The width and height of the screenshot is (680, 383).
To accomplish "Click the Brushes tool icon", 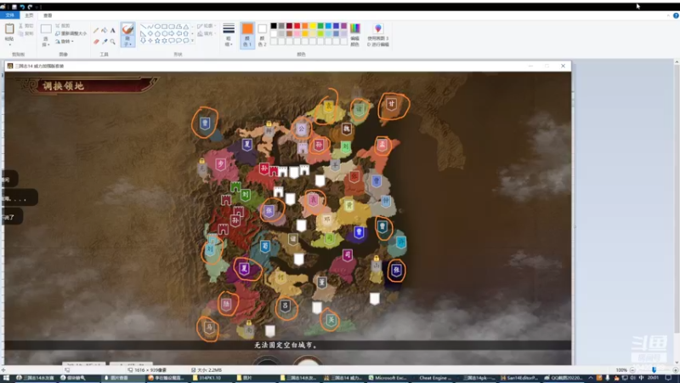I will pos(127,29).
